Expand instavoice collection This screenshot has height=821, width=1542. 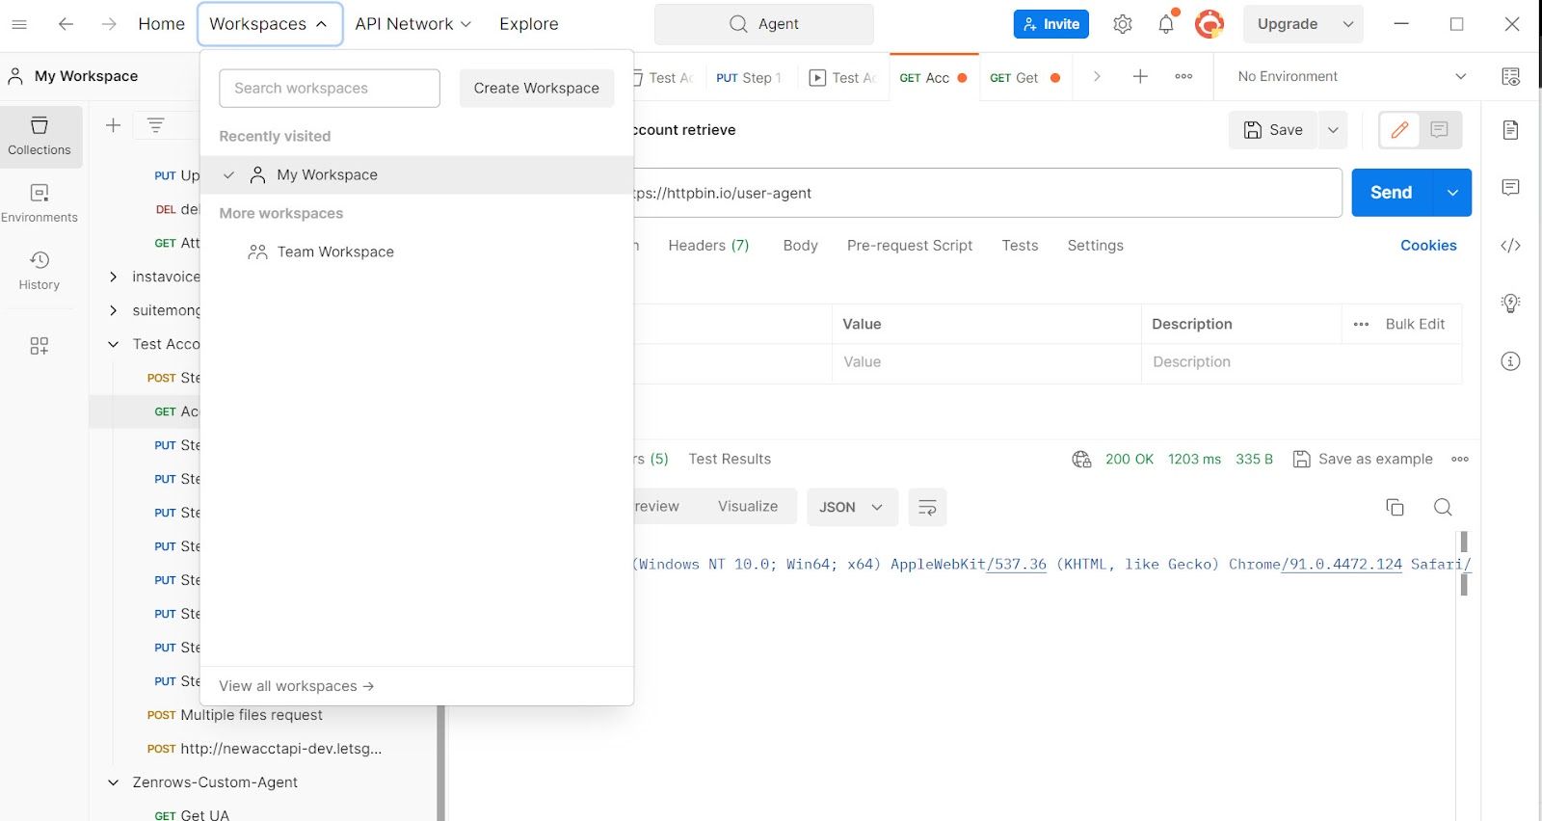pos(113,277)
